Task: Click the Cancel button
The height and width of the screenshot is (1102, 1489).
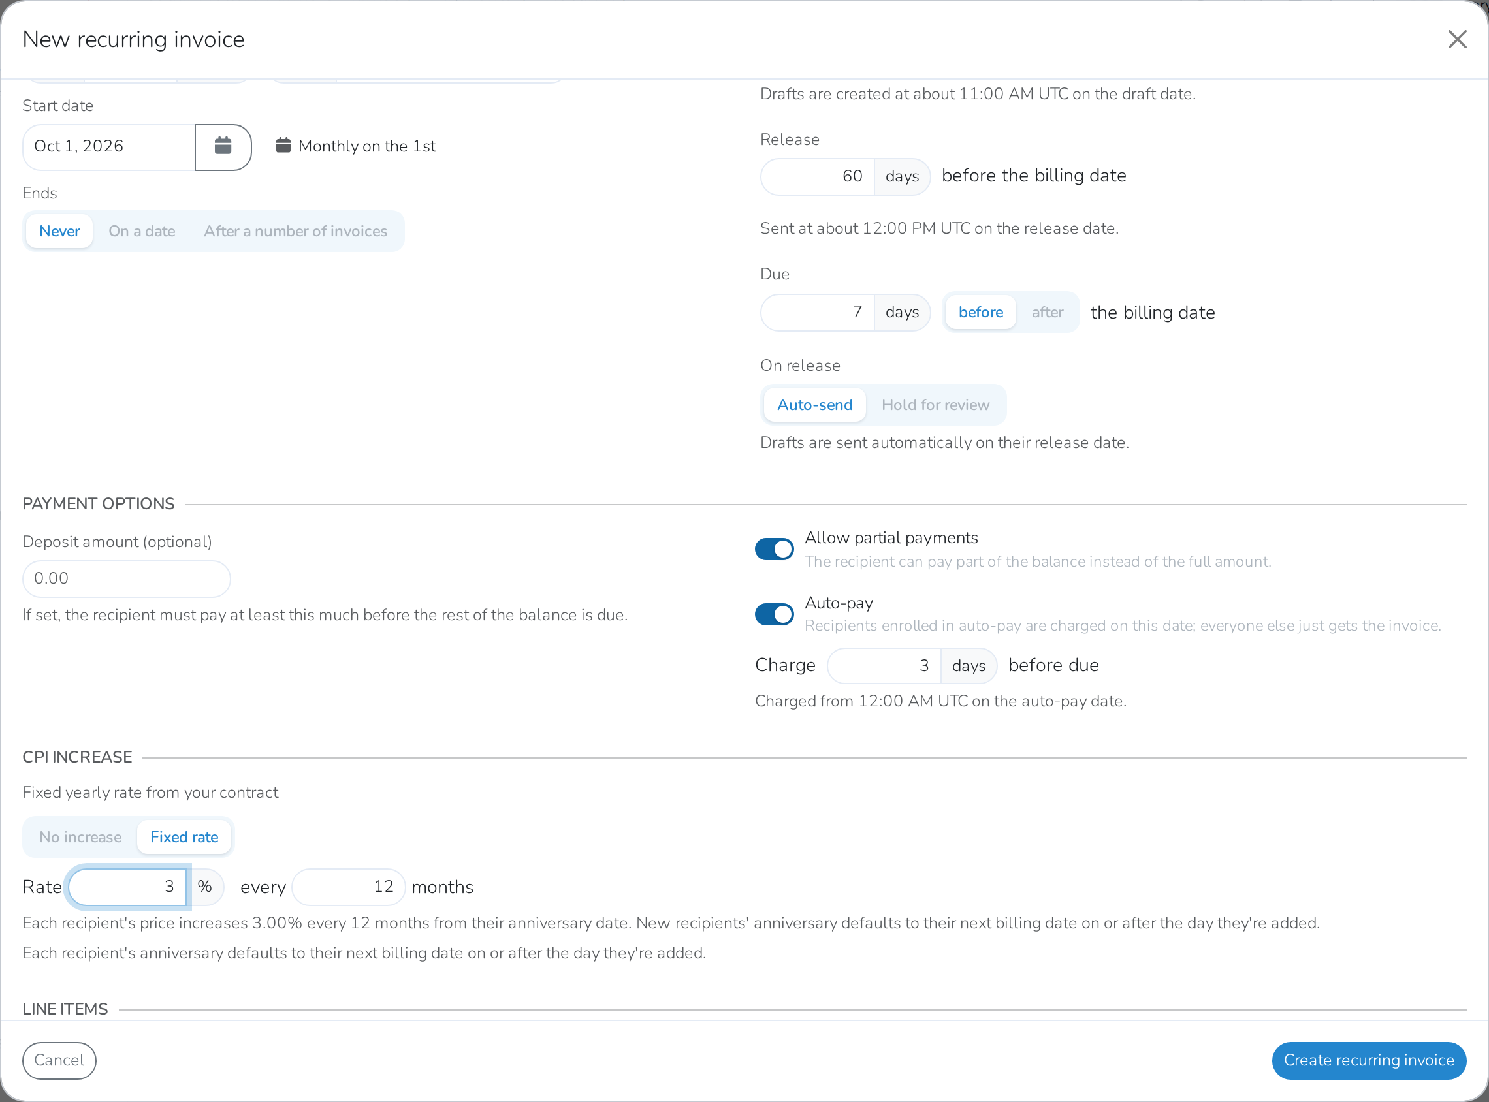Action: [x=59, y=1061]
